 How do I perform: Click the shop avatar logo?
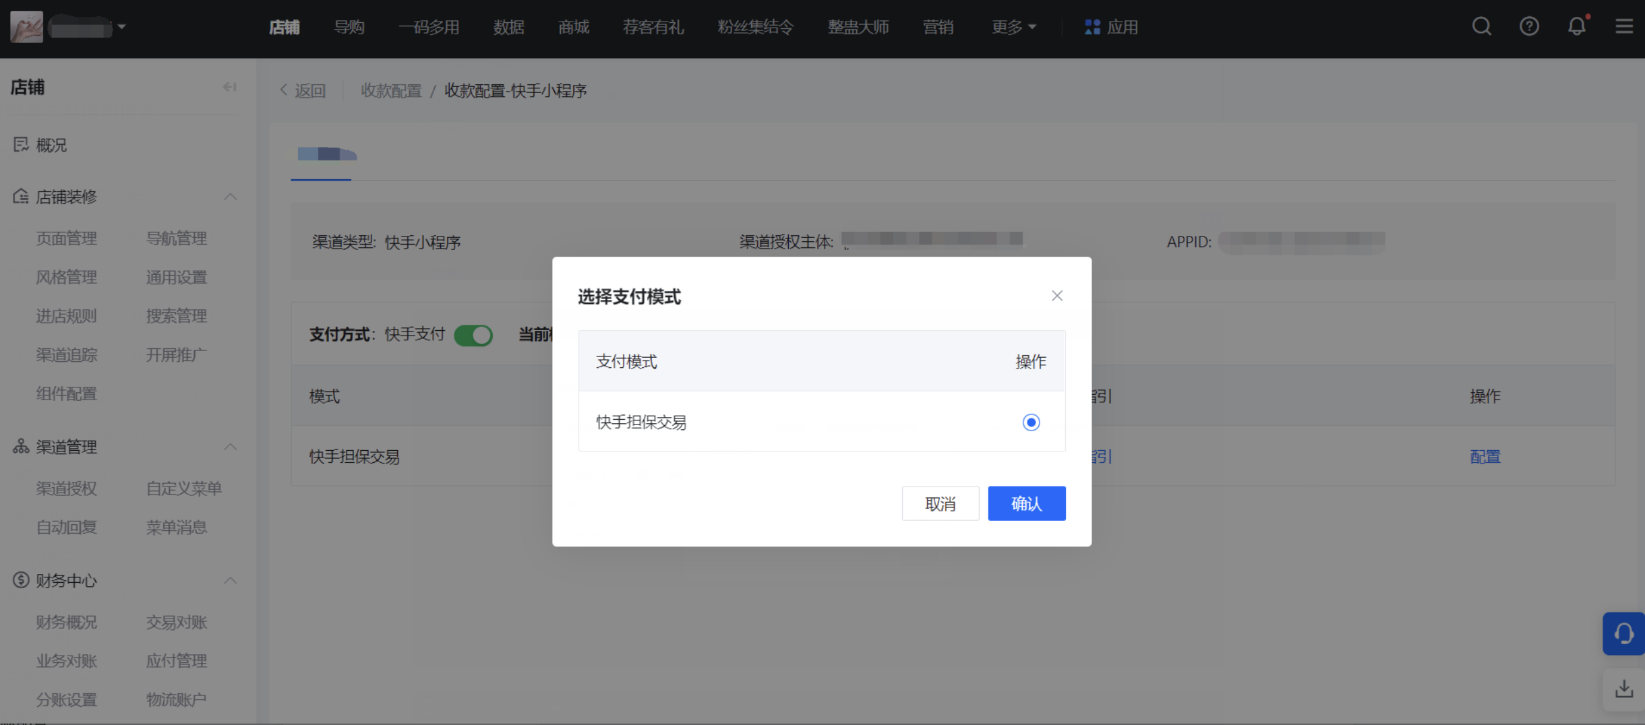click(26, 27)
